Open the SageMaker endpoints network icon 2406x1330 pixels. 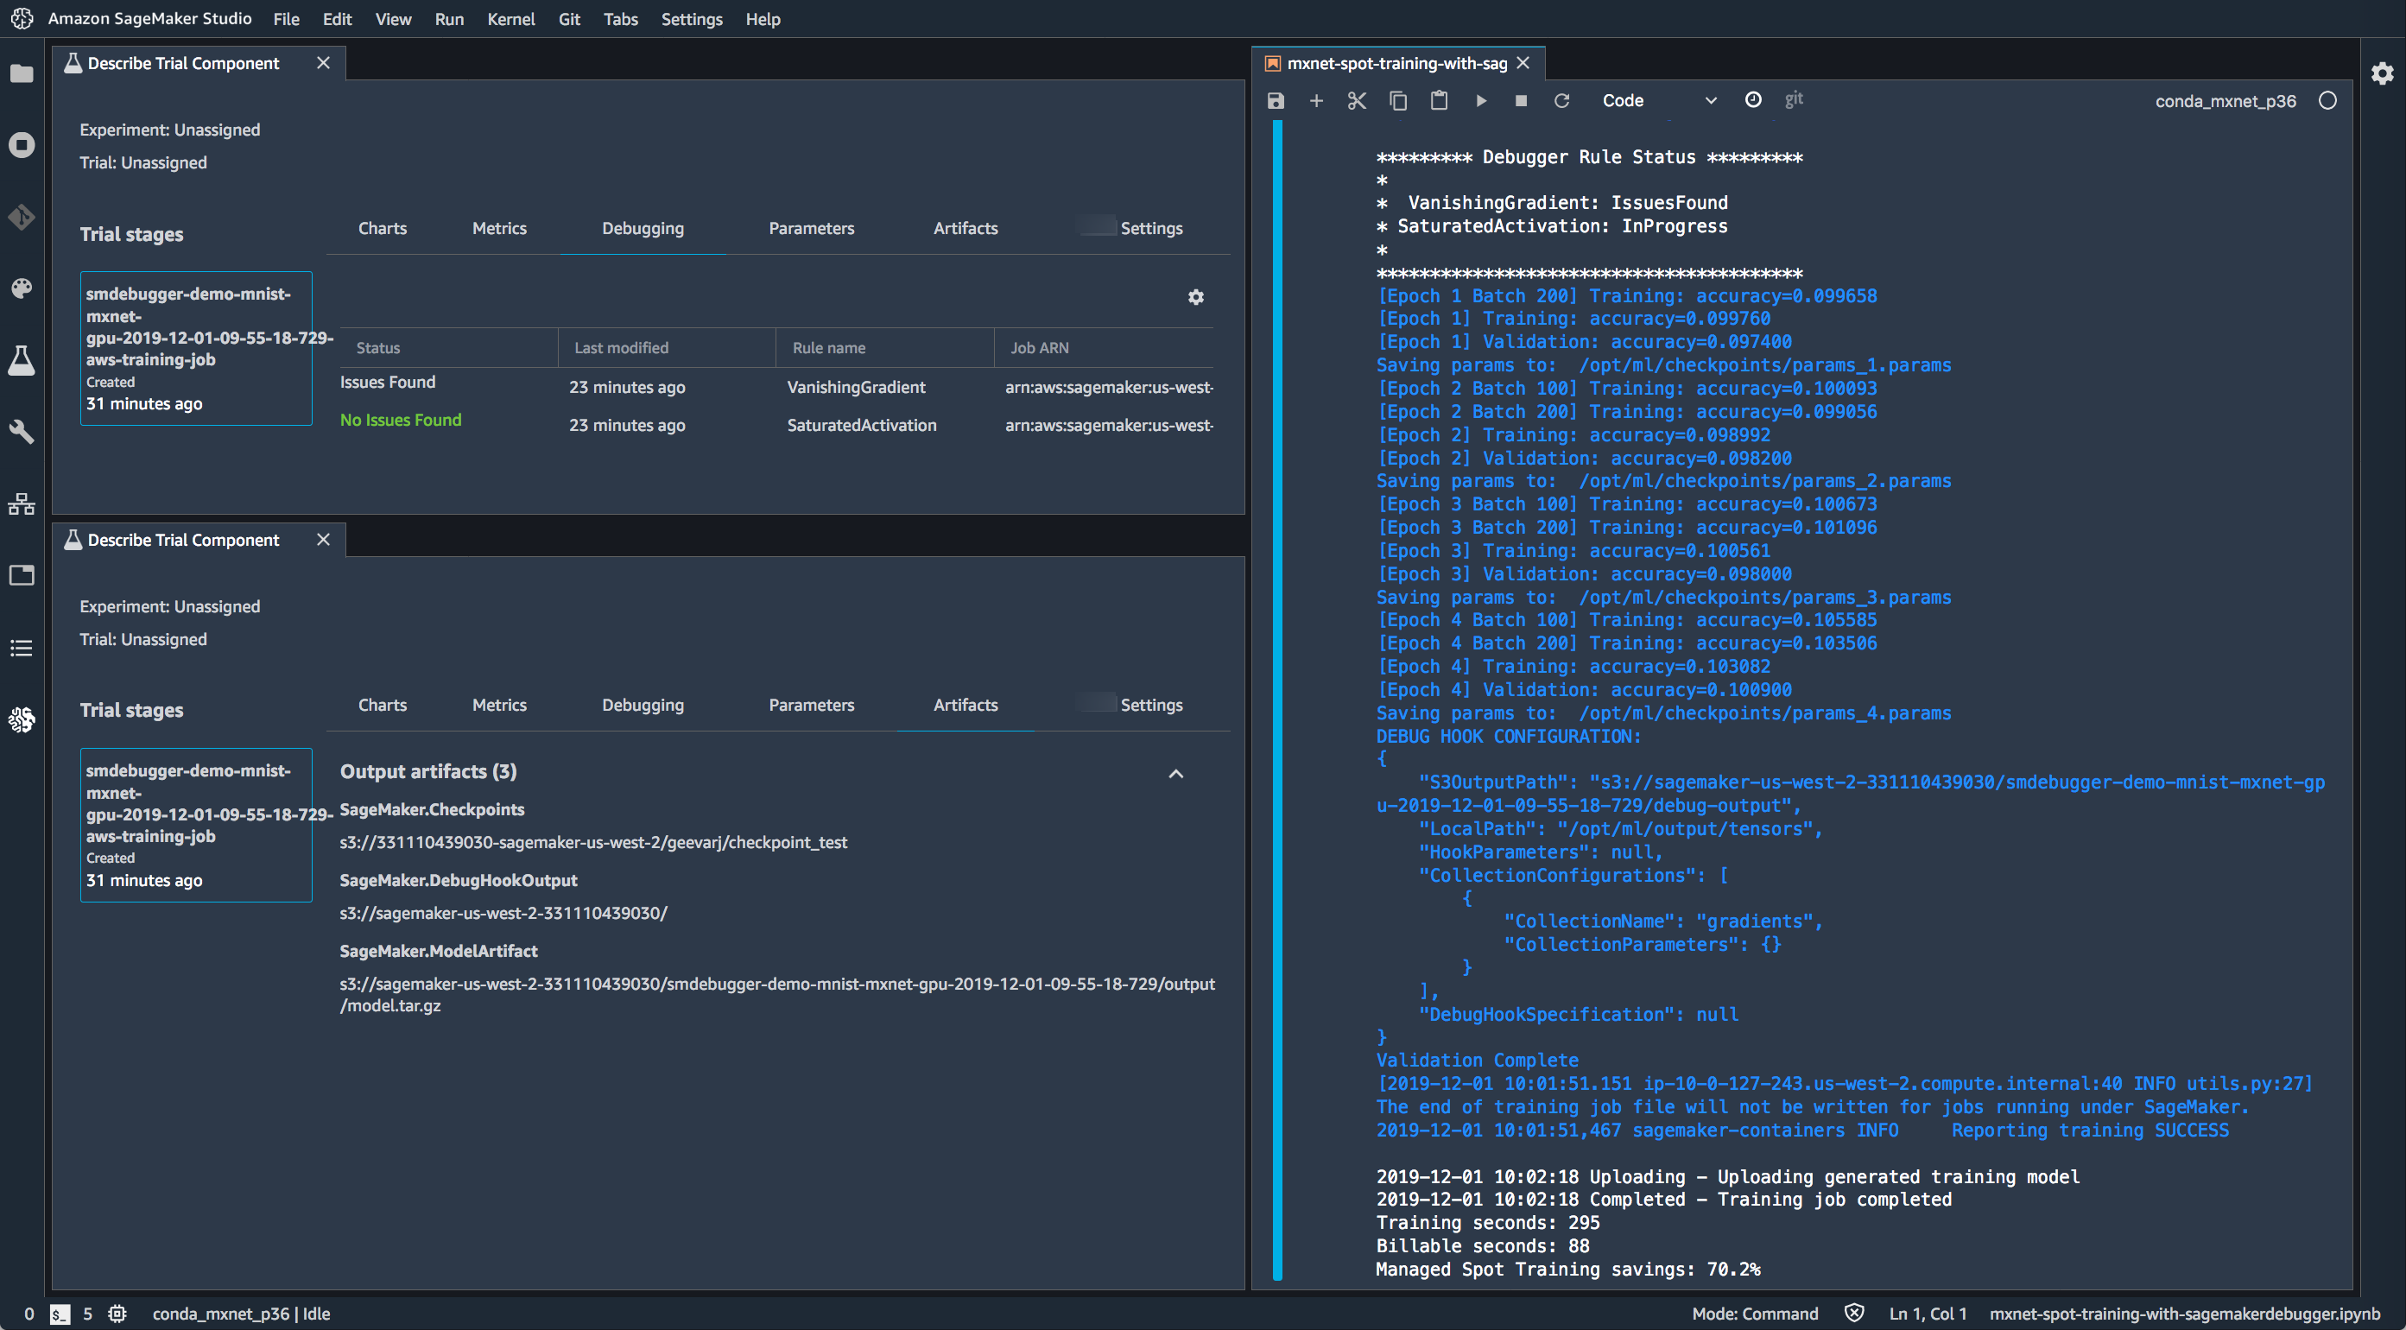point(22,504)
